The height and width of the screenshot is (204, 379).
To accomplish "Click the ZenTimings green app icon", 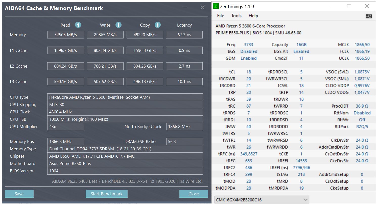I will click(x=216, y=6).
